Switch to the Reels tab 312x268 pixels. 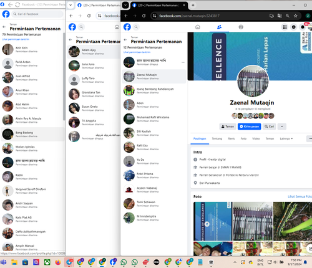tap(232, 138)
